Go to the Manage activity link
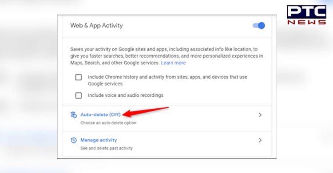333x173 pixels. coord(99,140)
